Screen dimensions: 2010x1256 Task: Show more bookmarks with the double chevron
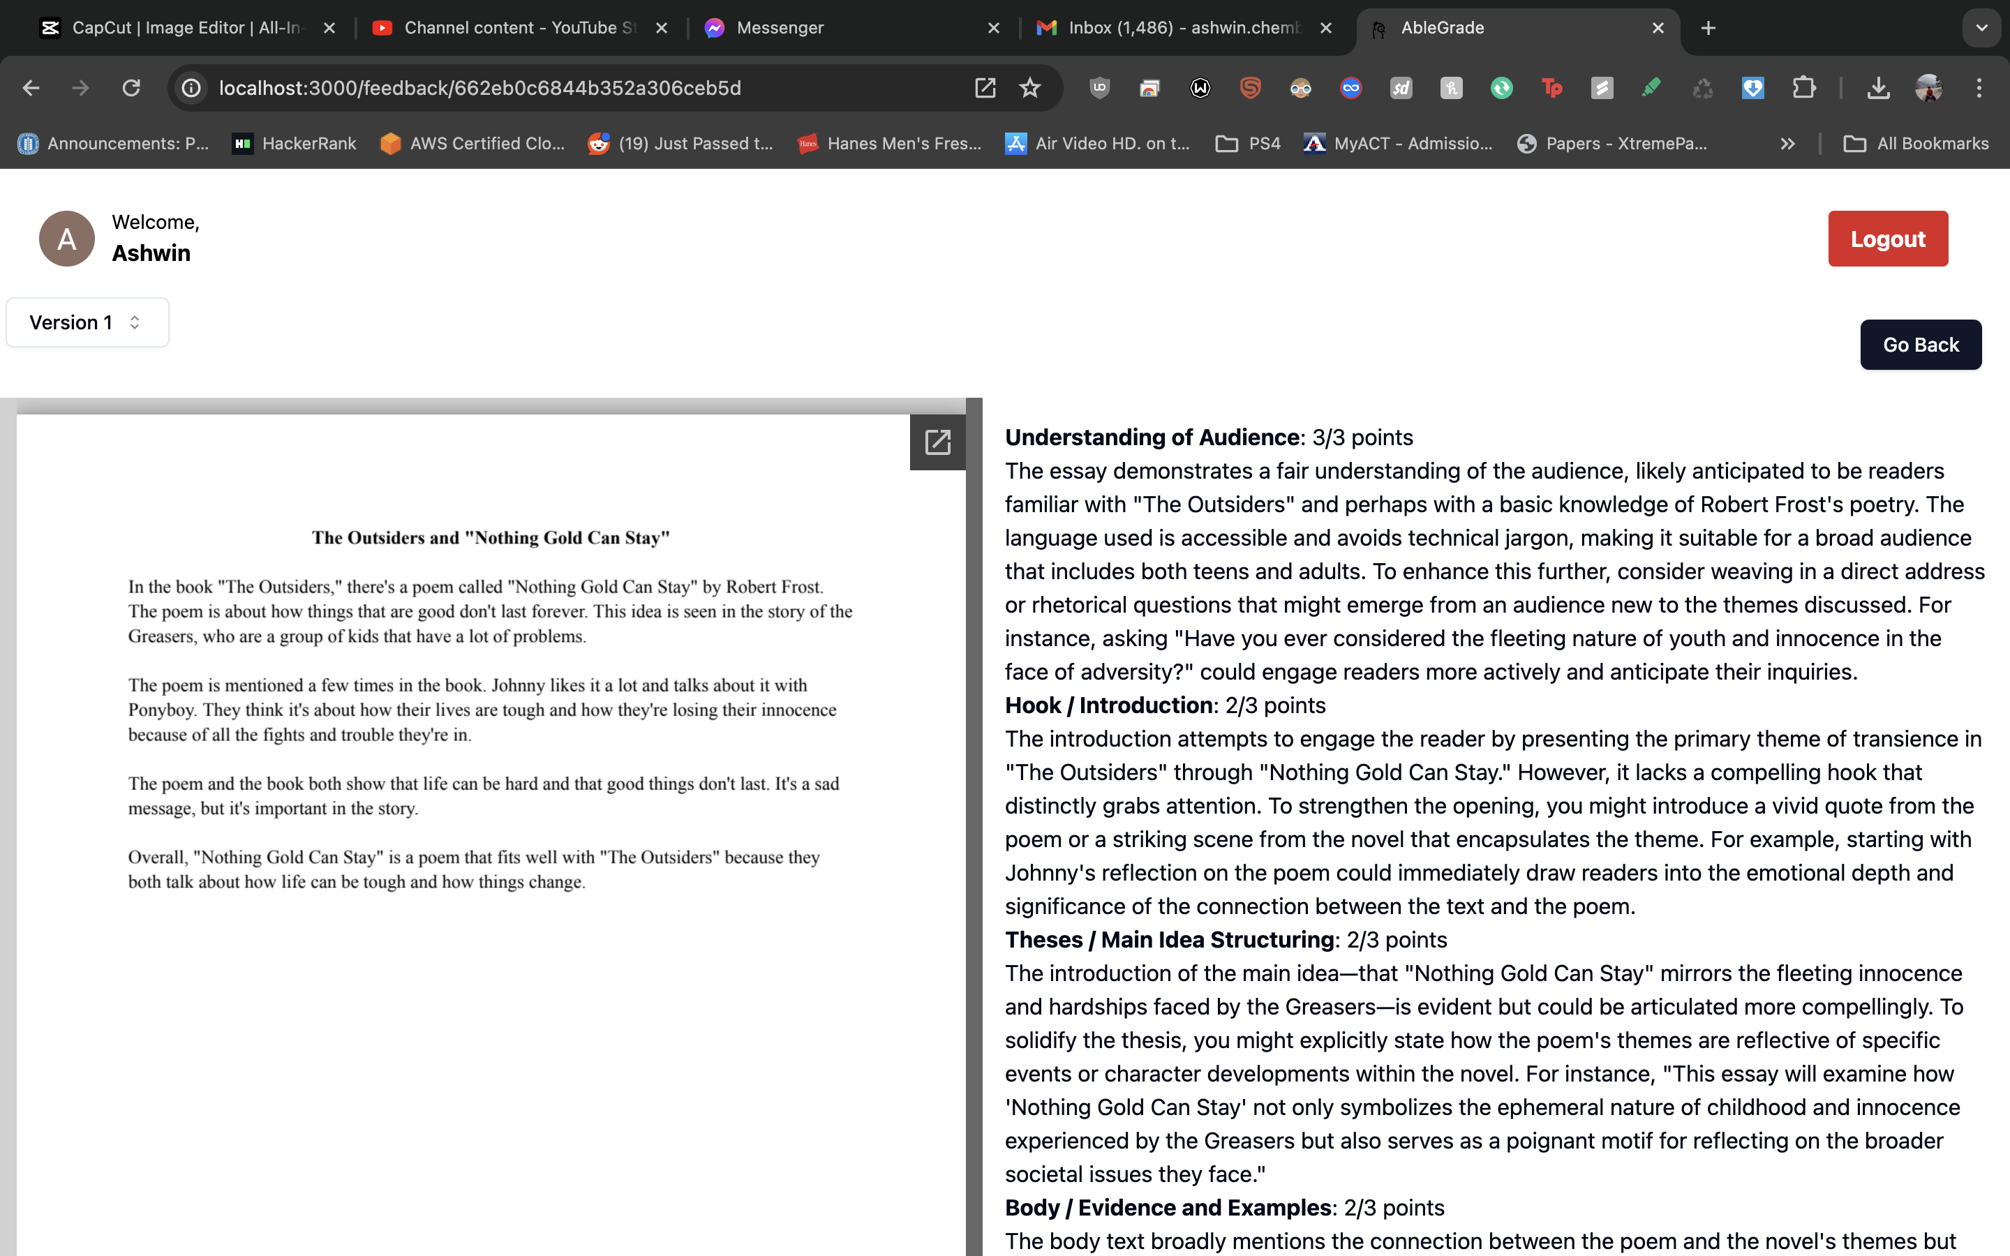coord(1787,144)
